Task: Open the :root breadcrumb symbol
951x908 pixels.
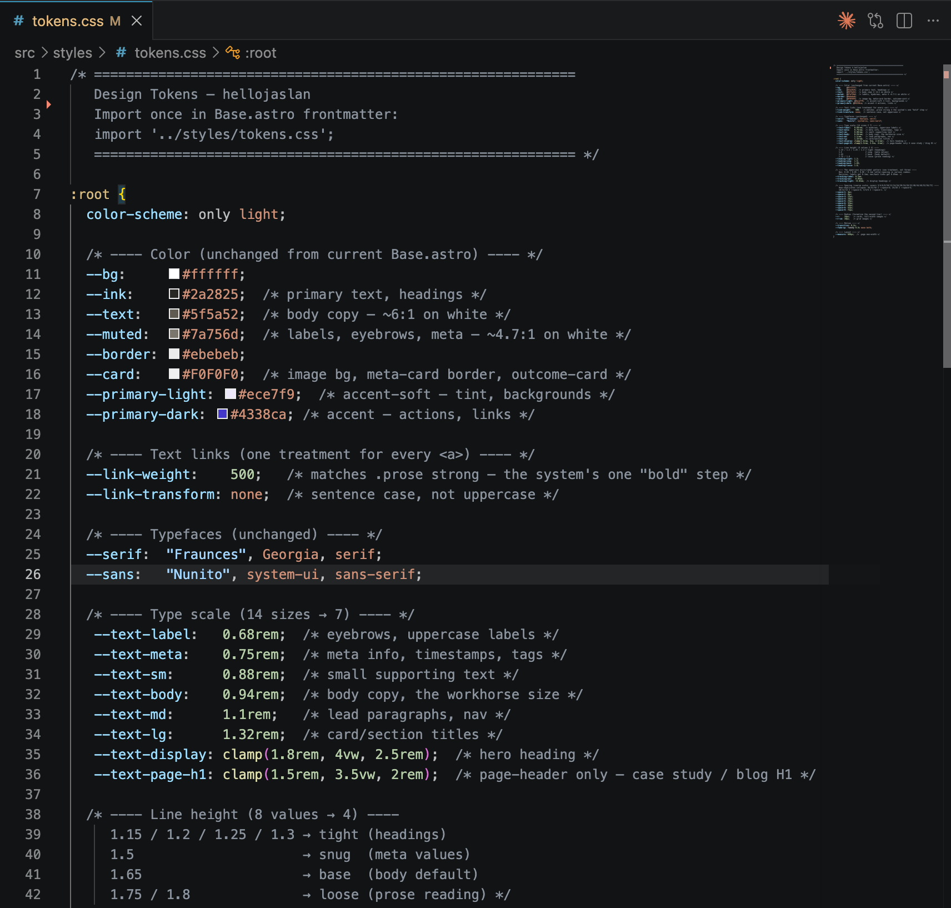Action: [261, 53]
